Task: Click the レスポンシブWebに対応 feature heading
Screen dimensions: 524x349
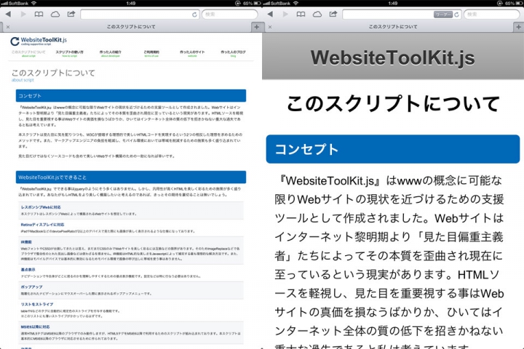Action: pos(41,207)
